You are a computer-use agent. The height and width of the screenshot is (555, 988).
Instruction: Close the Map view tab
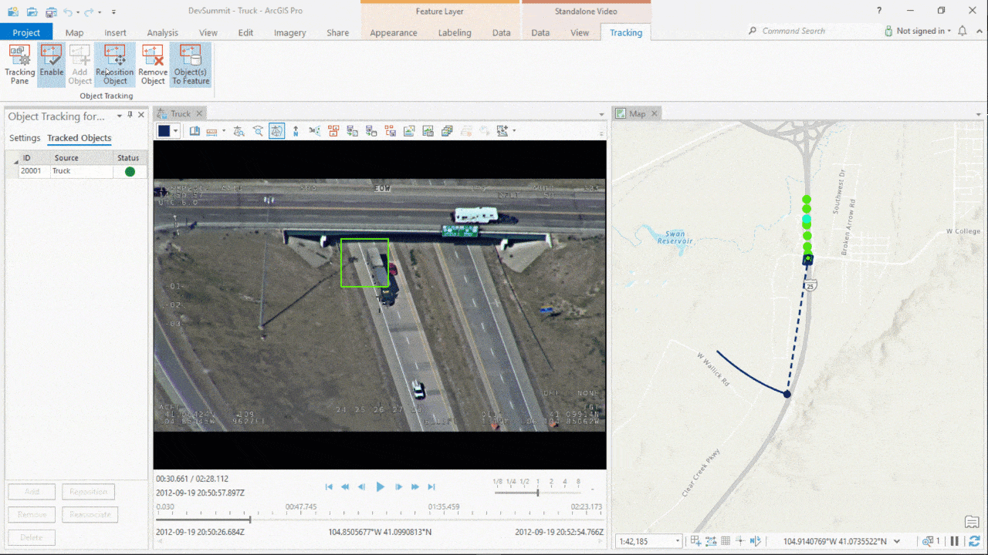[x=655, y=113]
